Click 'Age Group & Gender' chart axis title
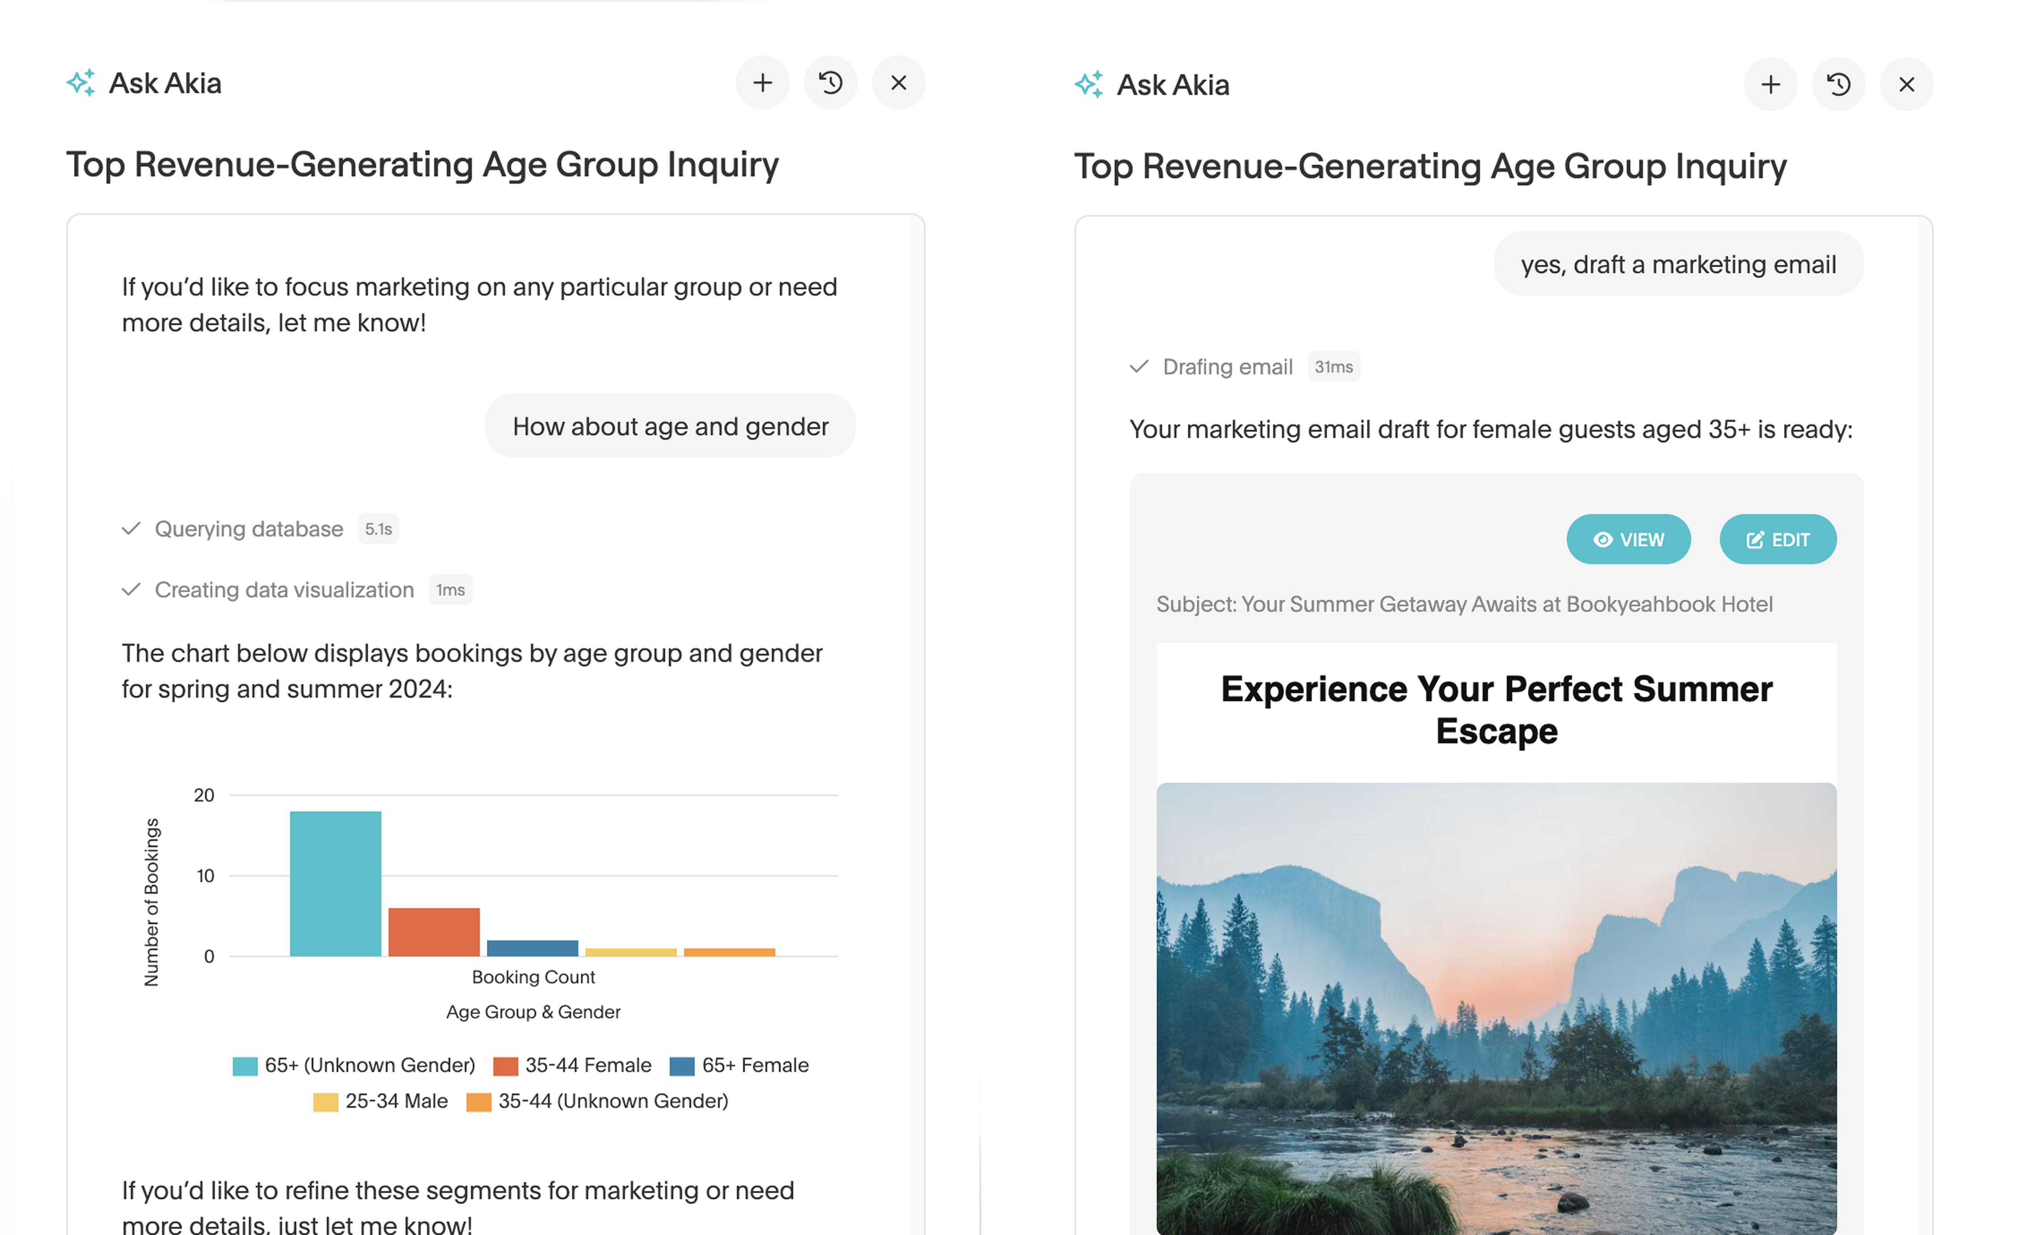 click(533, 1012)
